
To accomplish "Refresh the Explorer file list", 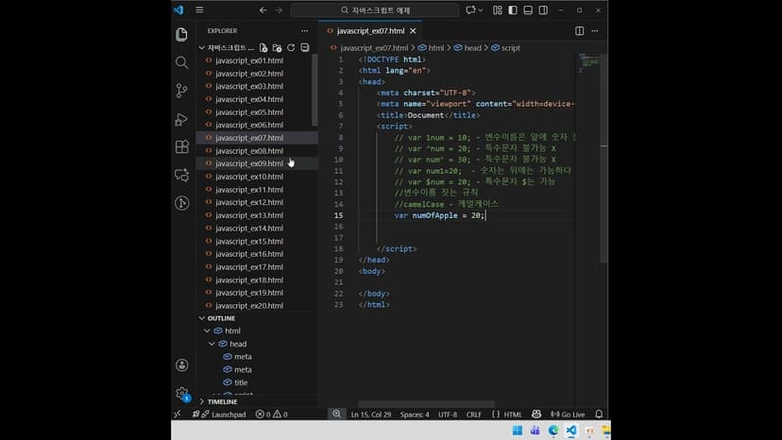I will (291, 48).
